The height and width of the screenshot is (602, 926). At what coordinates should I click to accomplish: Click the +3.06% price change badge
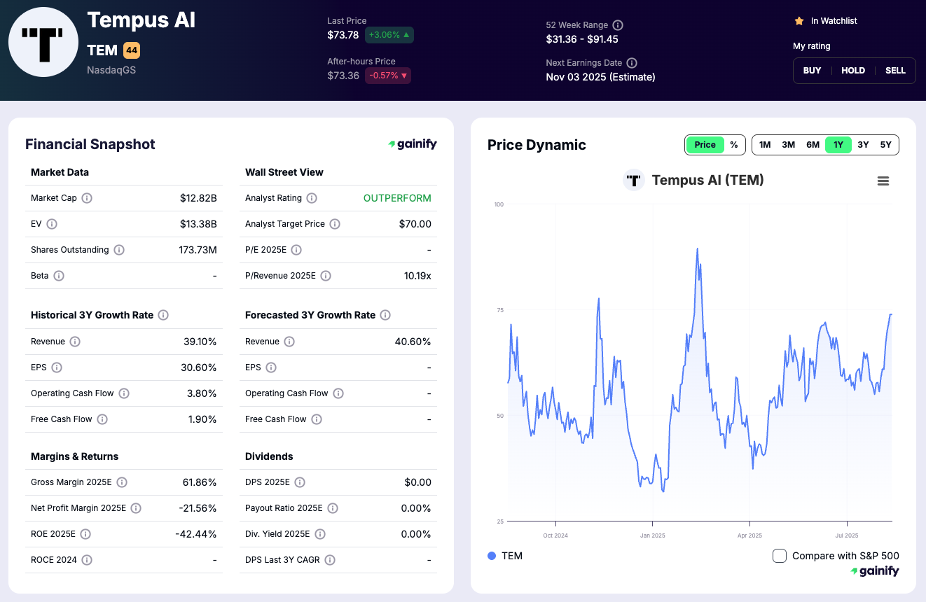[389, 35]
